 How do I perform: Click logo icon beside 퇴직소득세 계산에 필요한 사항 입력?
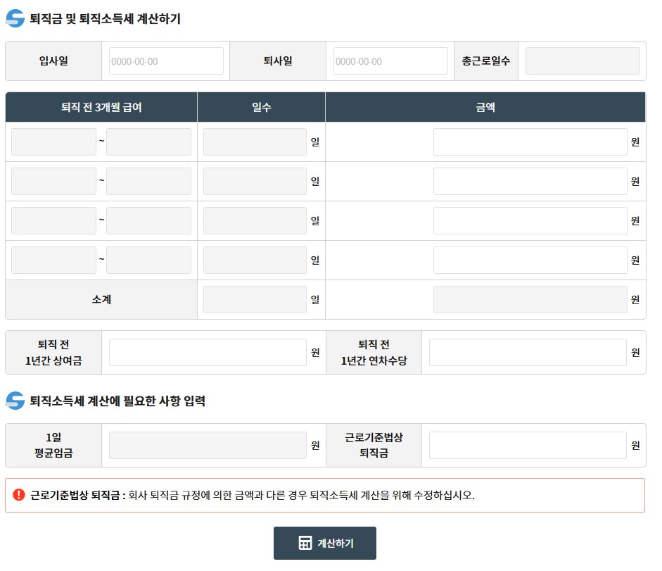point(15,401)
